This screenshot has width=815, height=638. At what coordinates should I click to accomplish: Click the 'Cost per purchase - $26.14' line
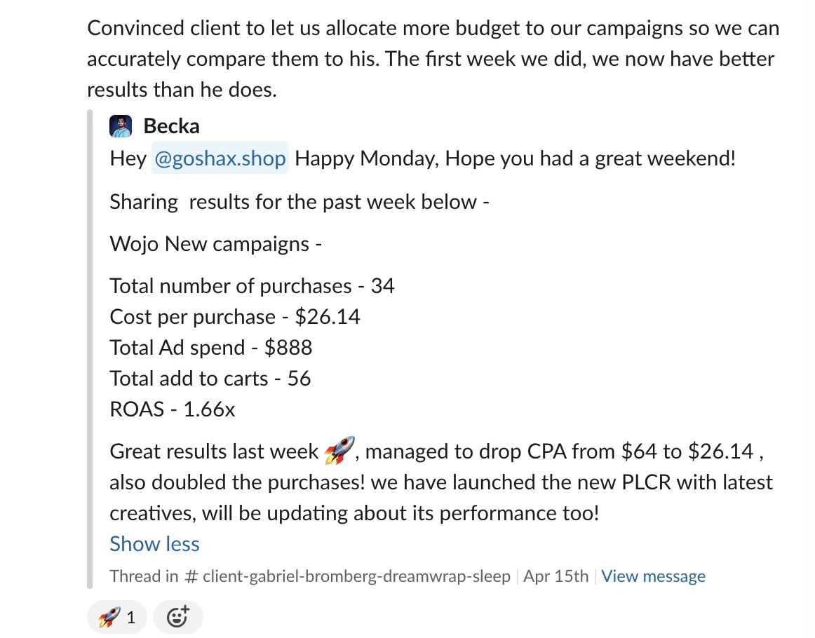(x=235, y=317)
